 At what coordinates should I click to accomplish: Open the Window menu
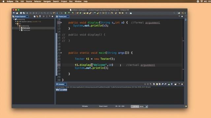[78, 1]
